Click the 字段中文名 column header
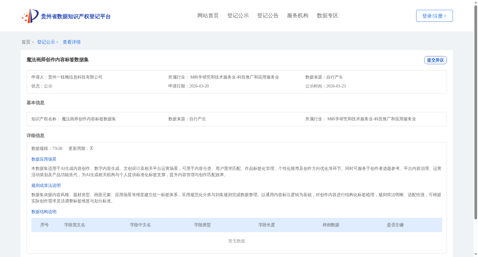Image resolution: width=478 pixels, height=257 pixels. (140, 225)
